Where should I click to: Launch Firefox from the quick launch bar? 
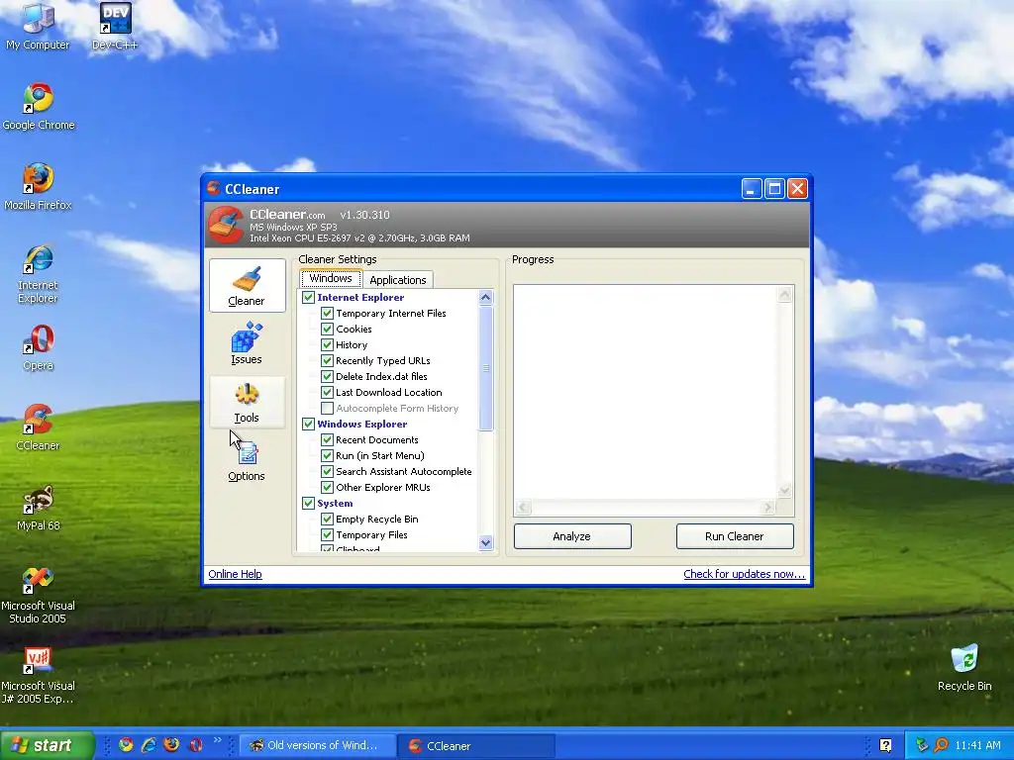(171, 744)
